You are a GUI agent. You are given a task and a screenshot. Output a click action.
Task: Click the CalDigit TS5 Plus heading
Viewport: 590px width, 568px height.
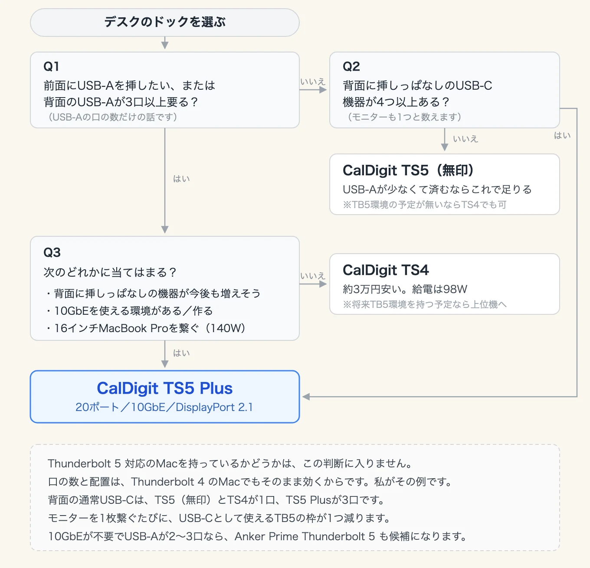tap(165, 388)
